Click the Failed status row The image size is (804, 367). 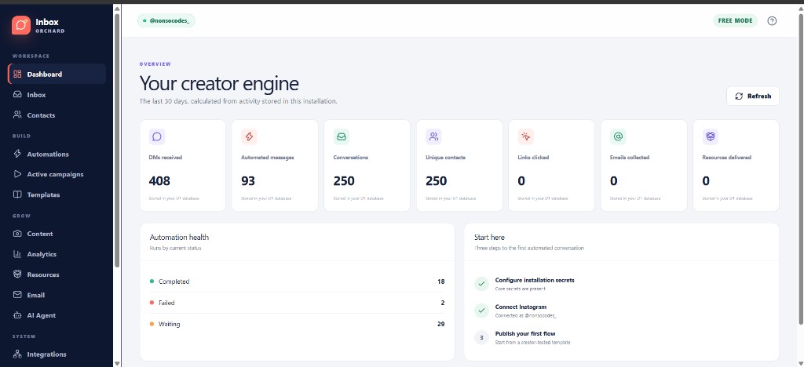[x=297, y=303]
